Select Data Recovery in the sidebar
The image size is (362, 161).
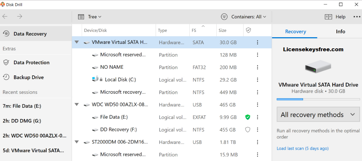coord(36,34)
